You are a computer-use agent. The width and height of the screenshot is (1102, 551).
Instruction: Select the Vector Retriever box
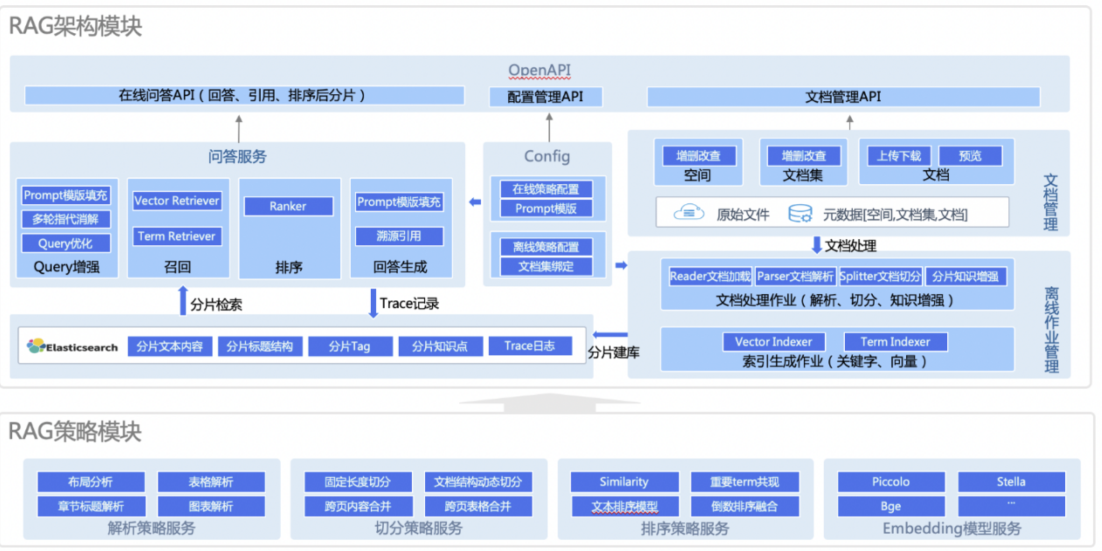click(177, 200)
